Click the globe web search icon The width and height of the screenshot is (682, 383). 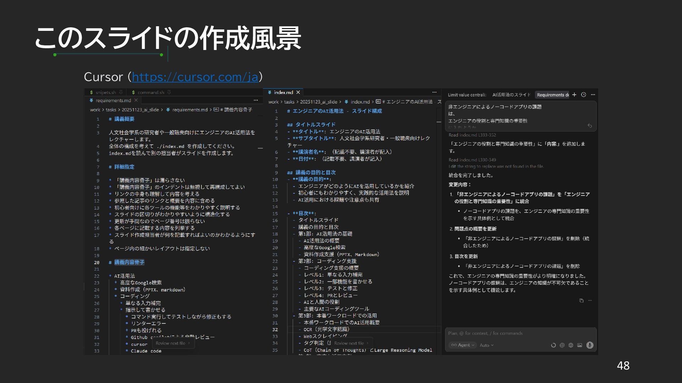coord(571,345)
